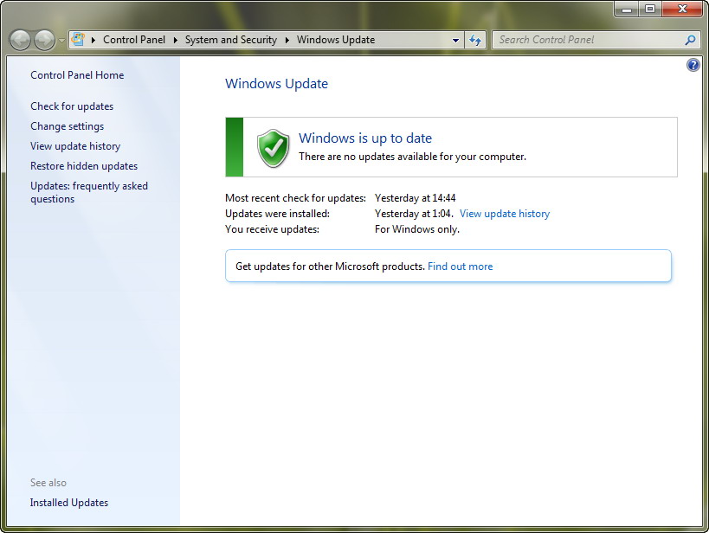Click View update history link next to 1:04

(x=505, y=214)
